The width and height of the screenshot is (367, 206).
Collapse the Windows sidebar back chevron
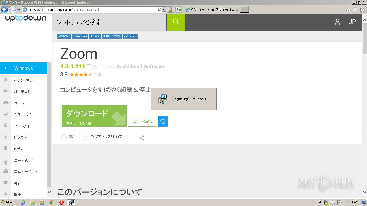pyautogui.click(x=5, y=68)
